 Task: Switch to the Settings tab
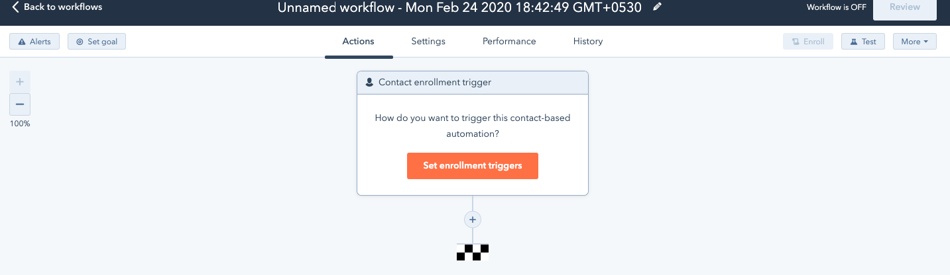click(428, 41)
